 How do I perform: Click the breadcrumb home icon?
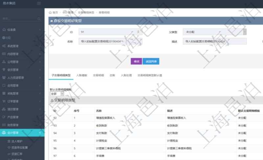[x=50, y=12]
